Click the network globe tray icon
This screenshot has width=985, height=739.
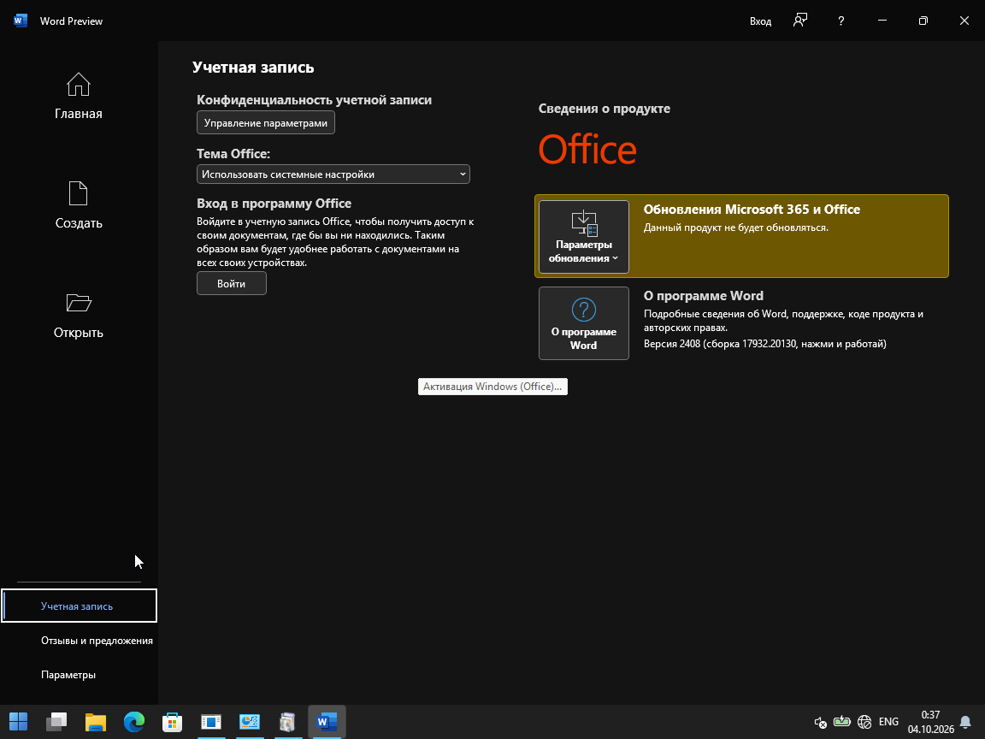pos(864,721)
